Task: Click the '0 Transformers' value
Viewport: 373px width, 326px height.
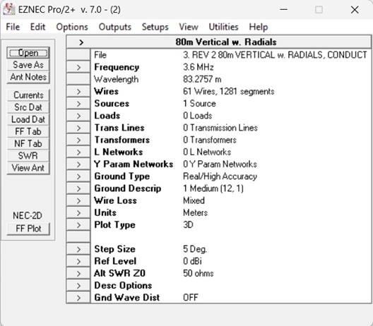Action: 210,140
